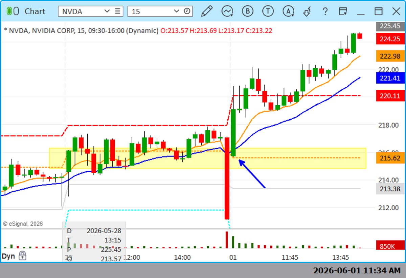Open the symbol list icon next to NVDA

[117, 11]
